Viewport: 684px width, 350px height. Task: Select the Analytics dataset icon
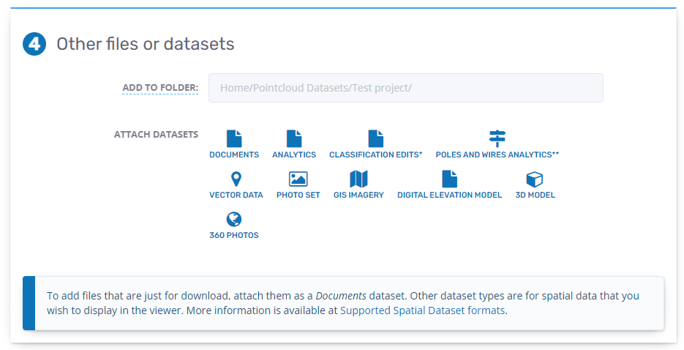pyautogui.click(x=294, y=138)
